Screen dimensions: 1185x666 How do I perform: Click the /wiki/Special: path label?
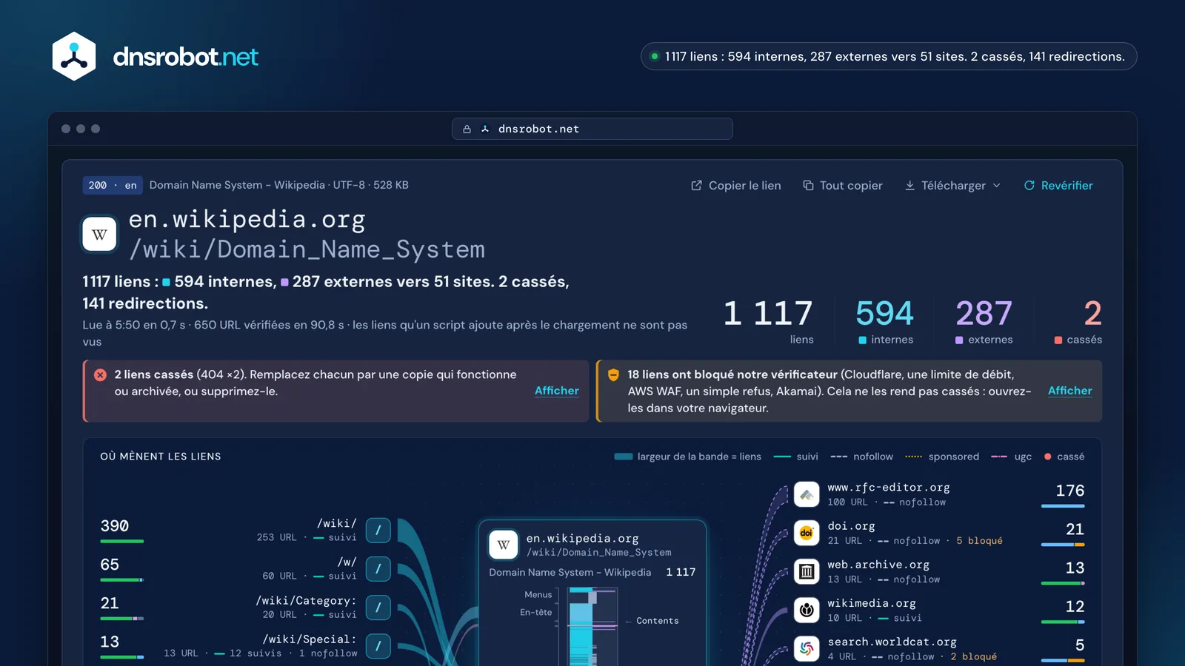pos(310,639)
